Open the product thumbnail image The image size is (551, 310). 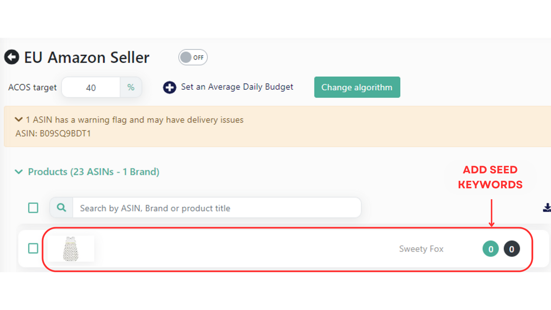pyautogui.click(x=71, y=249)
